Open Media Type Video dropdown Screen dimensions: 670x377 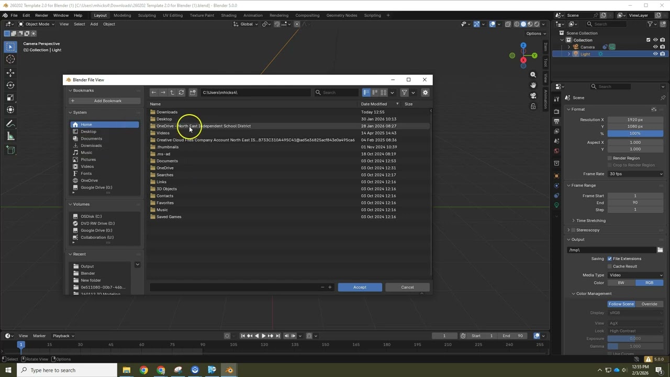point(635,275)
